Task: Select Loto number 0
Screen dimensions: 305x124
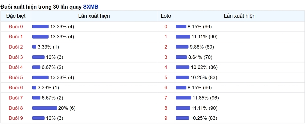Action: [x=166, y=27]
